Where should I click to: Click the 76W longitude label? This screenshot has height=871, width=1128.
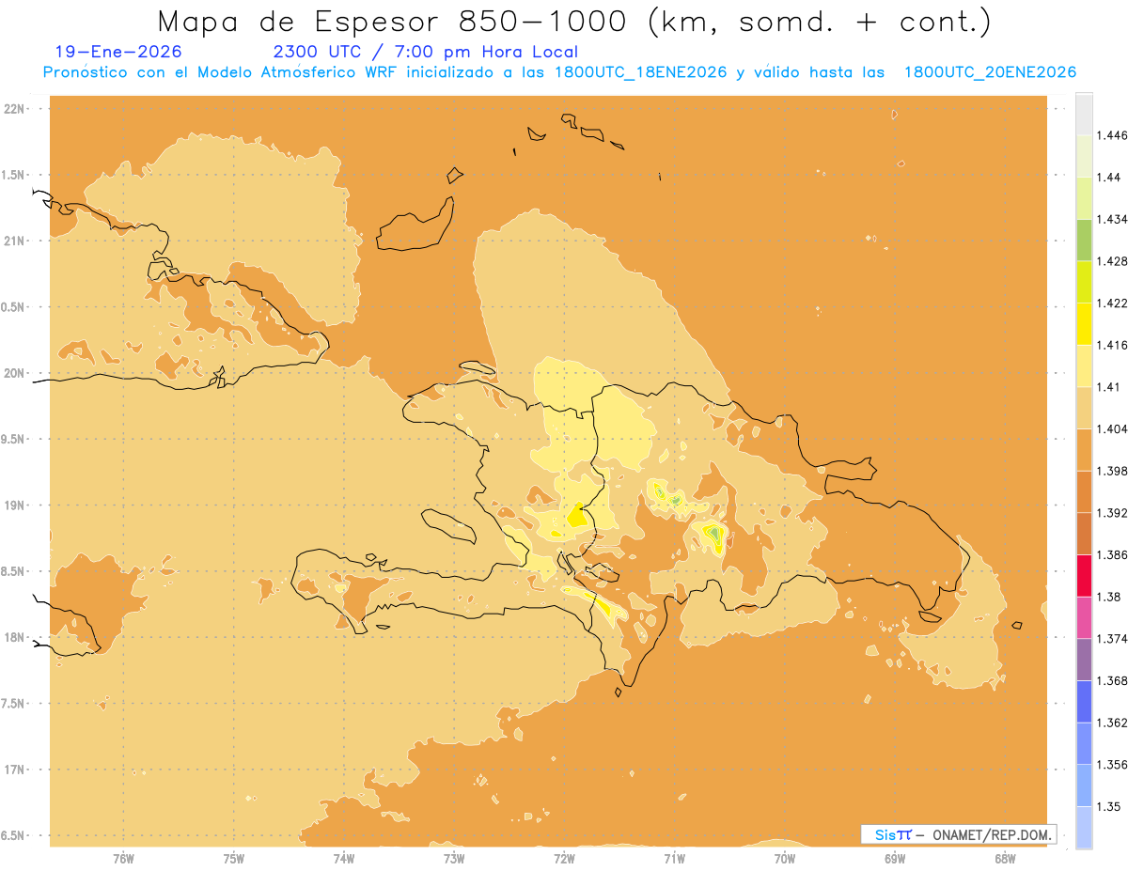pyautogui.click(x=123, y=859)
